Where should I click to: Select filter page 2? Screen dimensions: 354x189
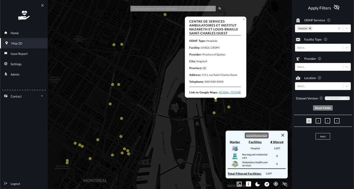[x=318, y=121]
